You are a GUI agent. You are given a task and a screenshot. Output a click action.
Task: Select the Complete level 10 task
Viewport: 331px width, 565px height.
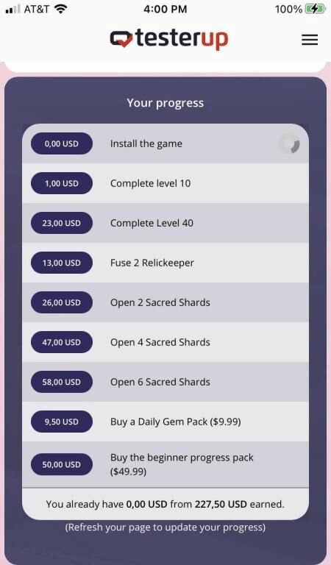[x=165, y=183]
